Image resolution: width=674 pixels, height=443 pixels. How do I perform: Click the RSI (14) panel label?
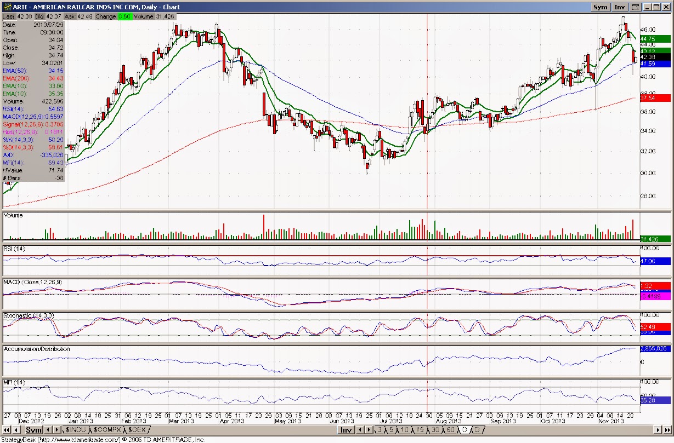tap(14, 249)
